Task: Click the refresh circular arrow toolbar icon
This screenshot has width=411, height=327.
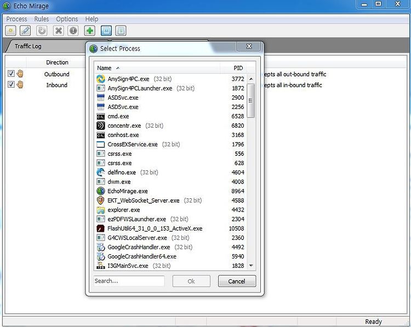Action: 42,31
